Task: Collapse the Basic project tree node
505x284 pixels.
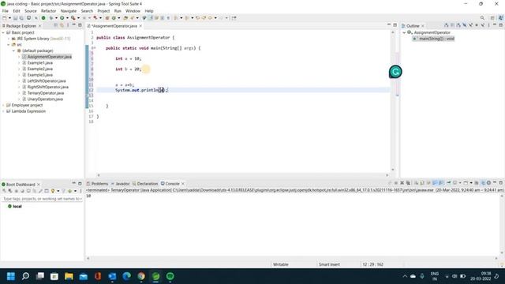Action: 3,32
